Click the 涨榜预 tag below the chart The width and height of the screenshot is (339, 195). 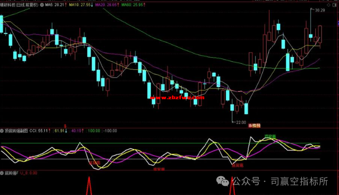coord(254,126)
